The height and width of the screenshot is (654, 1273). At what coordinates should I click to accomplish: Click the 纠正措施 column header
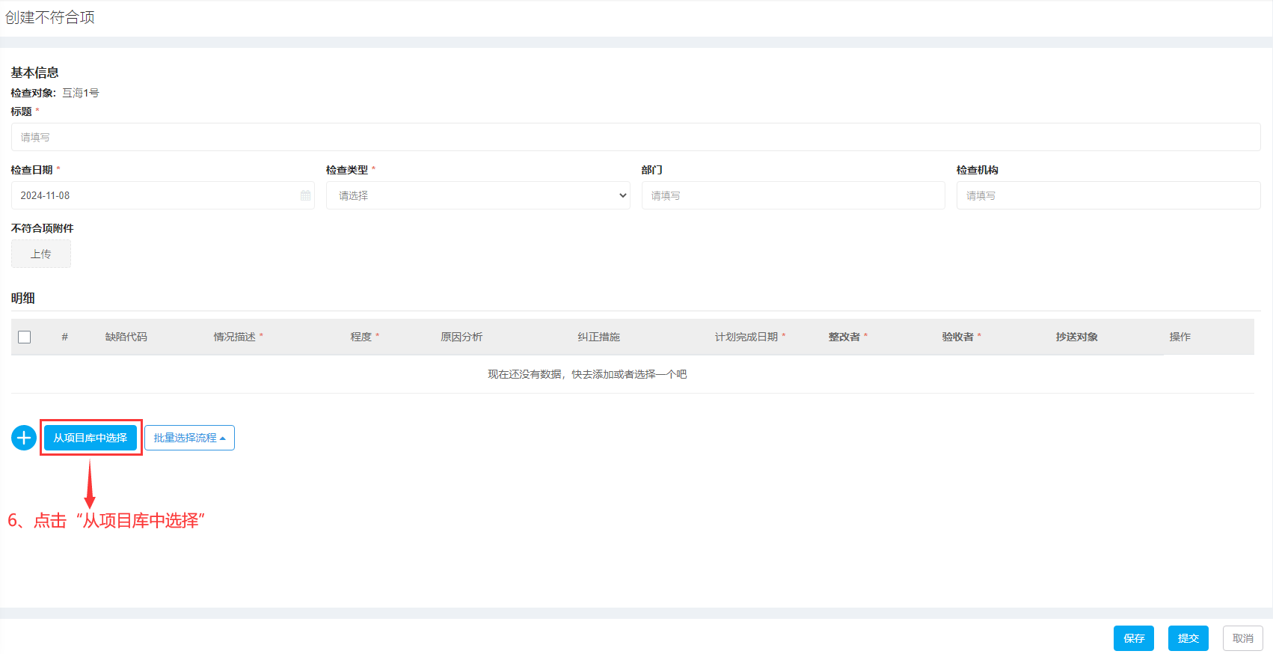click(599, 337)
